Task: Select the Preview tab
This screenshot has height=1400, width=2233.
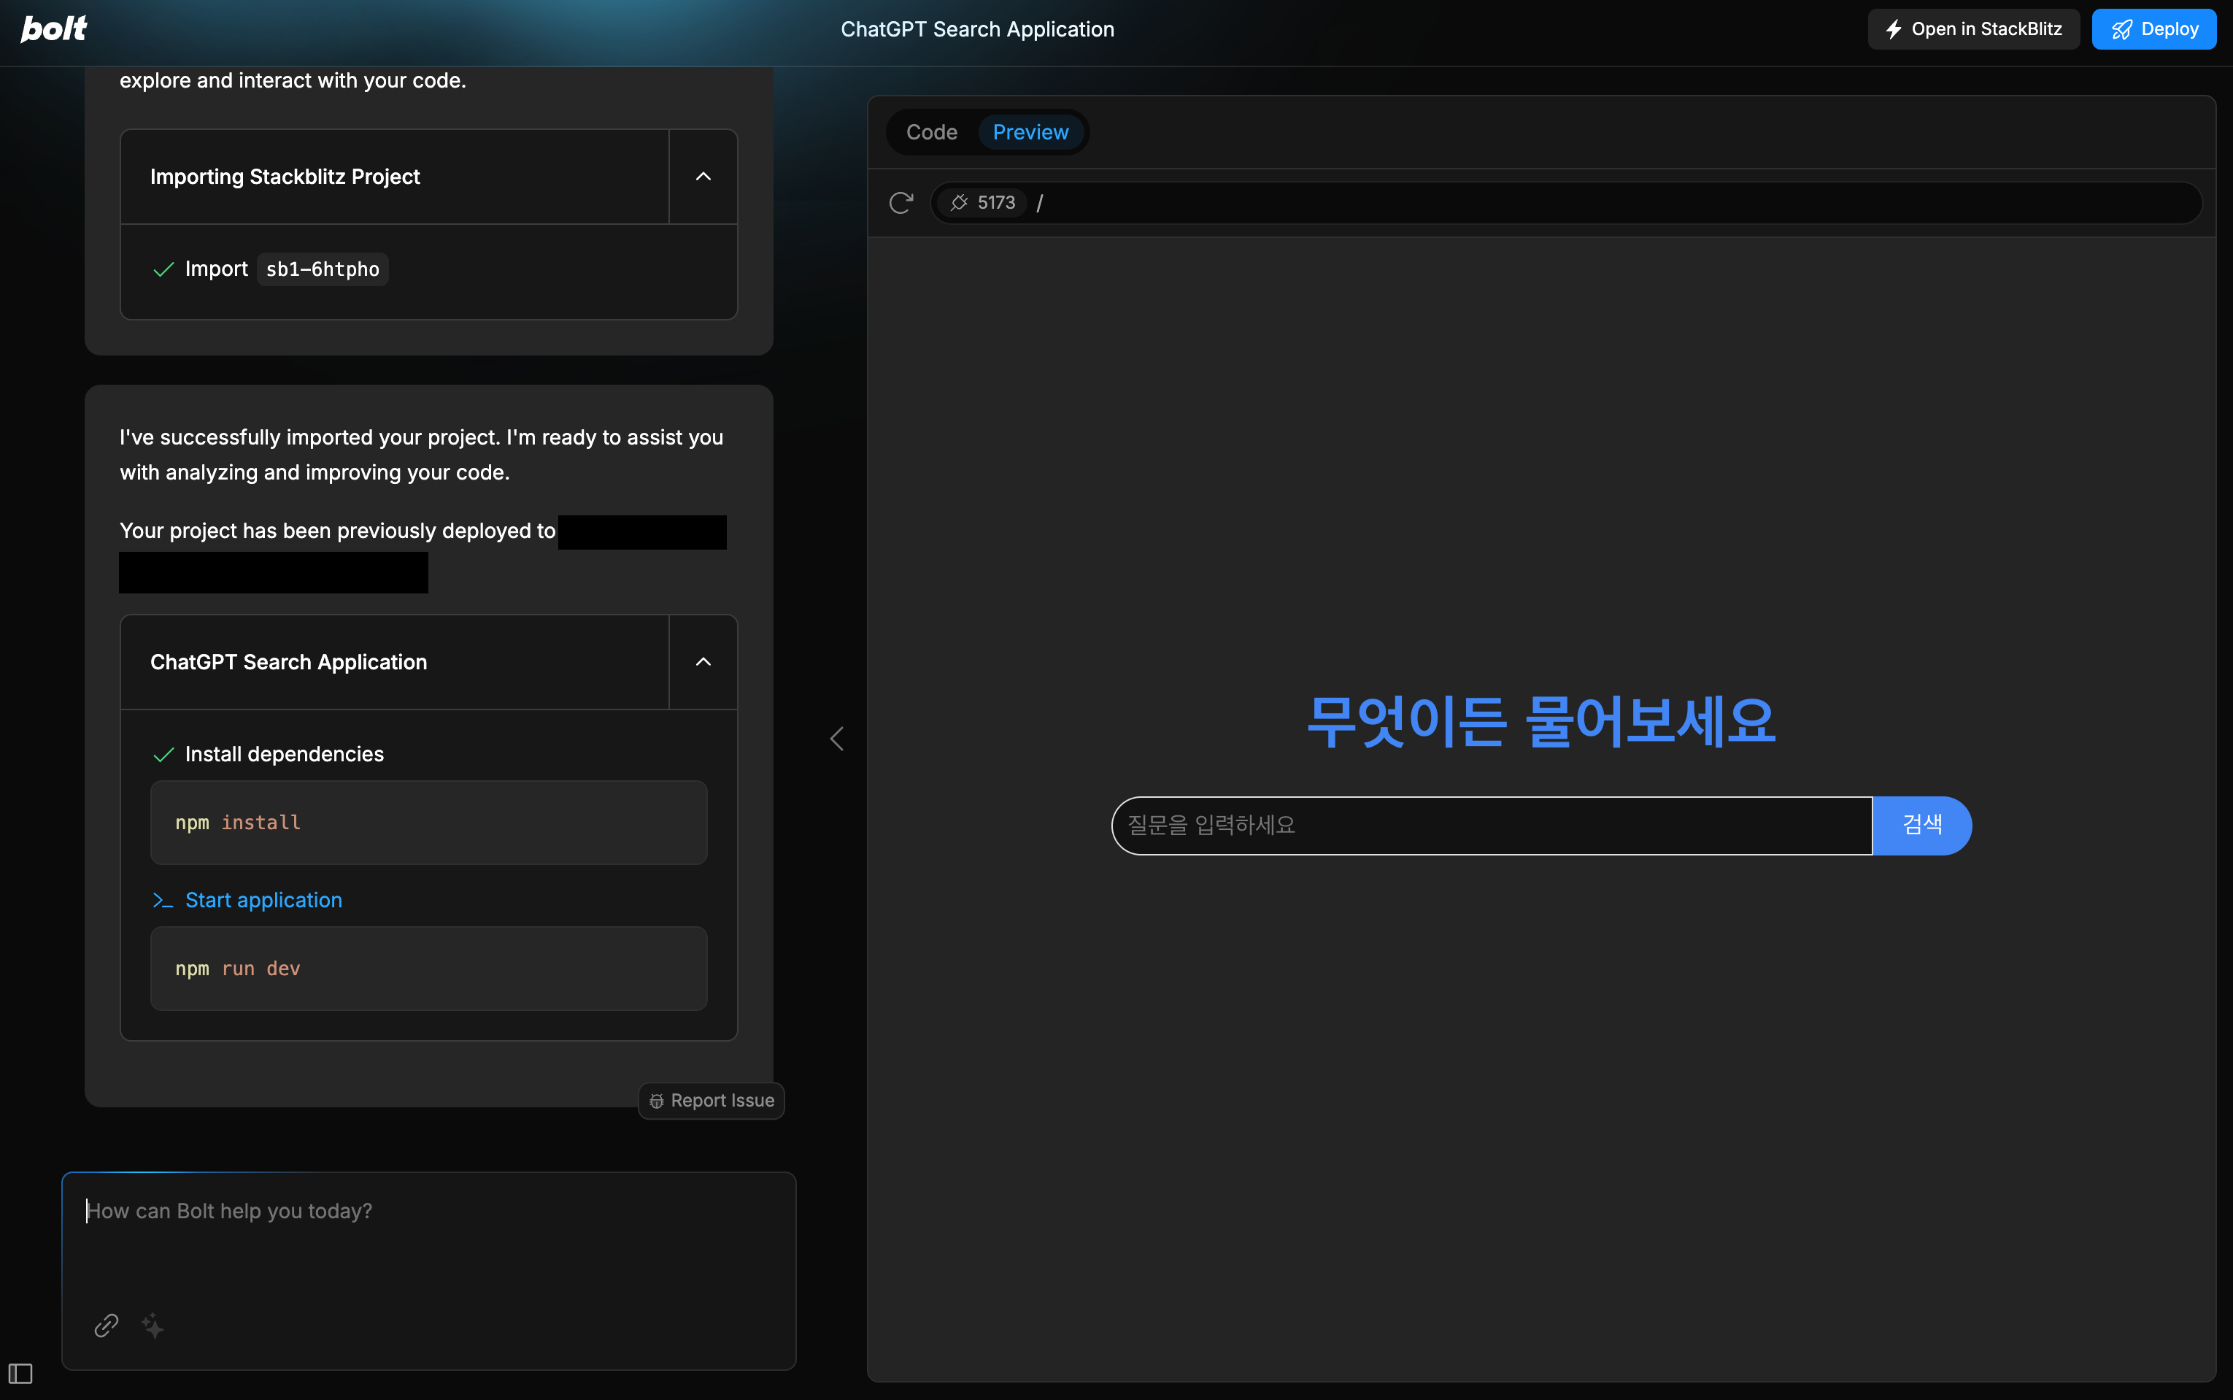Action: pos(1030,131)
